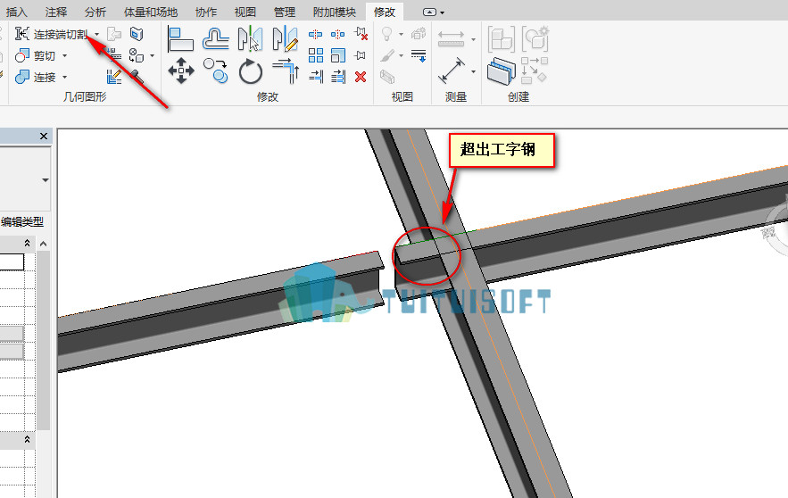Click the Split with Gap icon
The height and width of the screenshot is (498, 788).
click(337, 34)
